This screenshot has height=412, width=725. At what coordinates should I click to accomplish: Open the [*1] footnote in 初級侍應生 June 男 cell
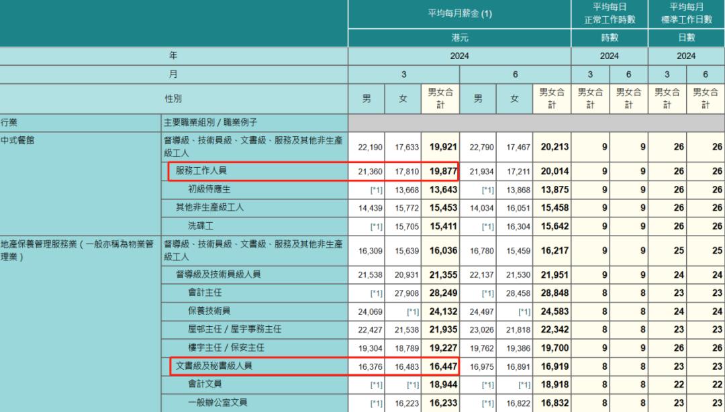(488, 190)
